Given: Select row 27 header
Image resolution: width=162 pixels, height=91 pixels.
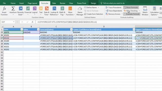Looking at the screenshot, I should [2, 38].
